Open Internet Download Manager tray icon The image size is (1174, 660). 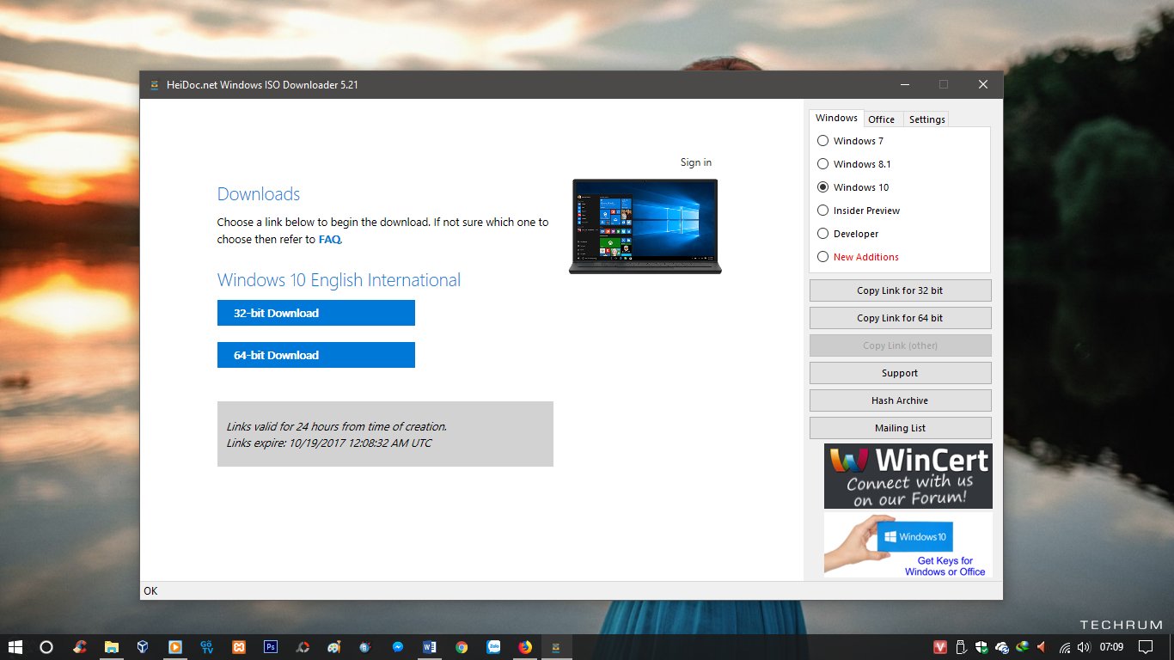pos(1023,647)
